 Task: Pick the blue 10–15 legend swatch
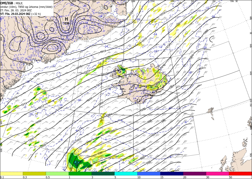click(x=149, y=173)
